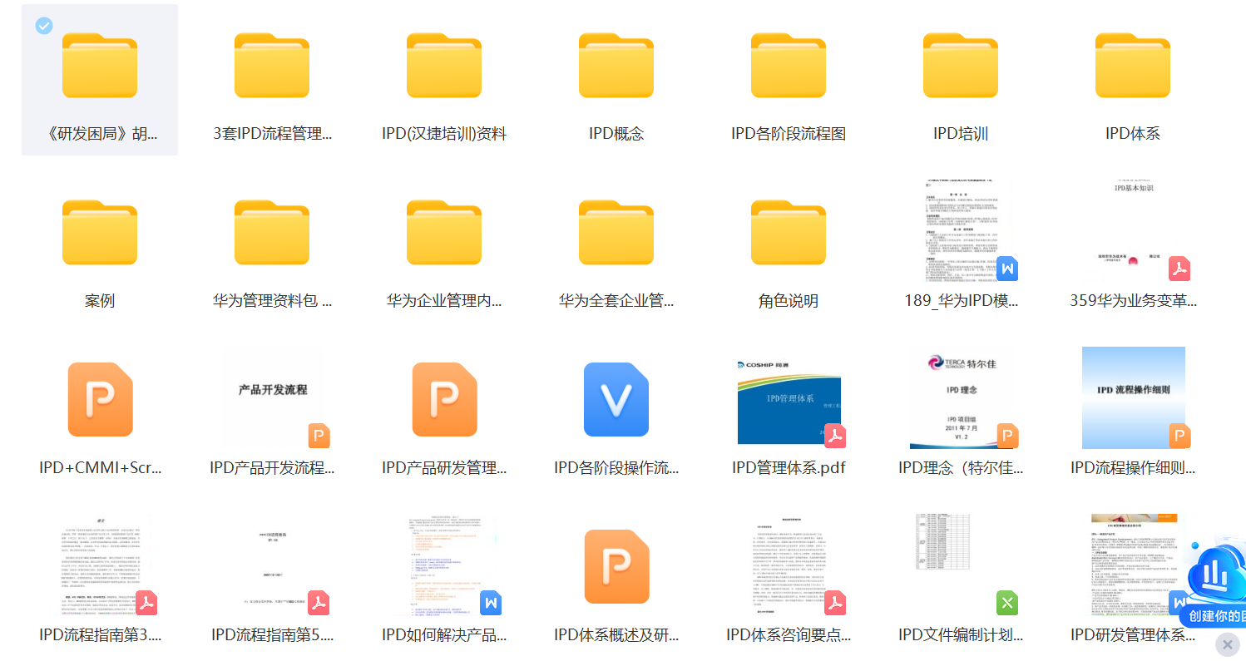Viewport: 1246px width, 661px height.
Task: Click the PDF badge on 359华为业务变革 file
Action: [1180, 269]
